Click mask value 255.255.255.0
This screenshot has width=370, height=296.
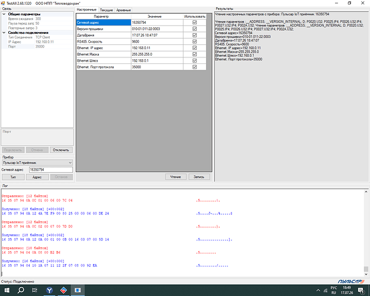pyautogui.click(x=157, y=54)
